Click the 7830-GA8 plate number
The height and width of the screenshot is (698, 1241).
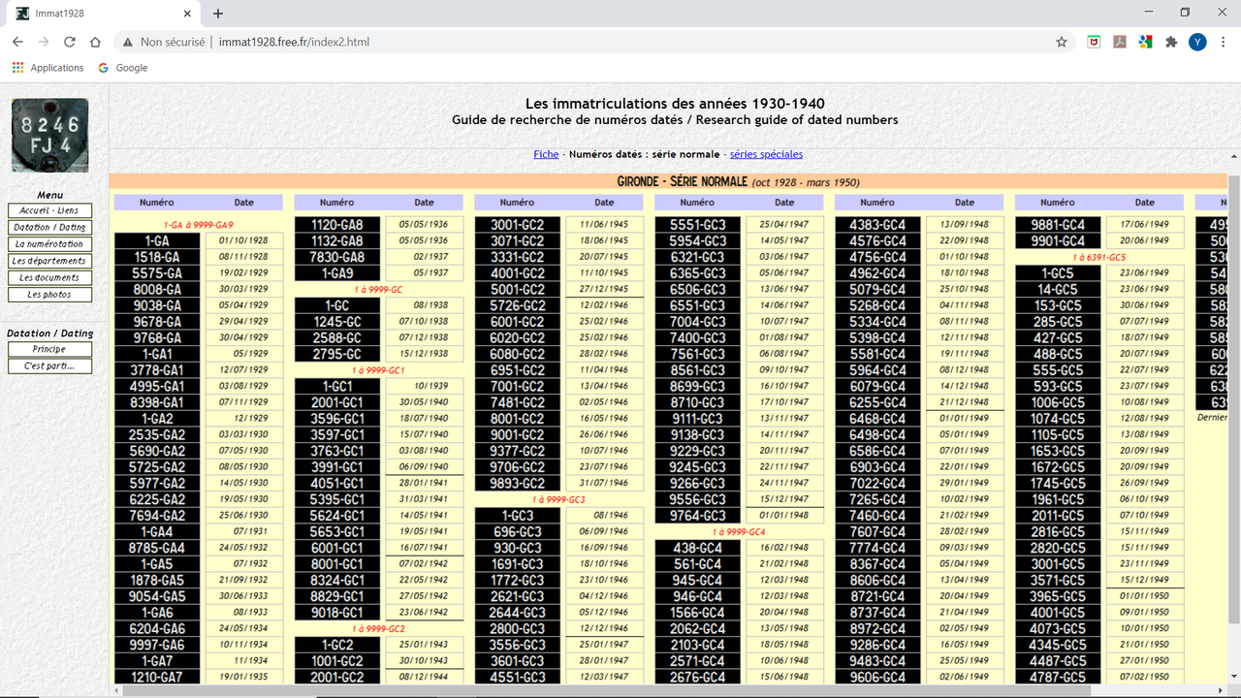click(x=337, y=257)
